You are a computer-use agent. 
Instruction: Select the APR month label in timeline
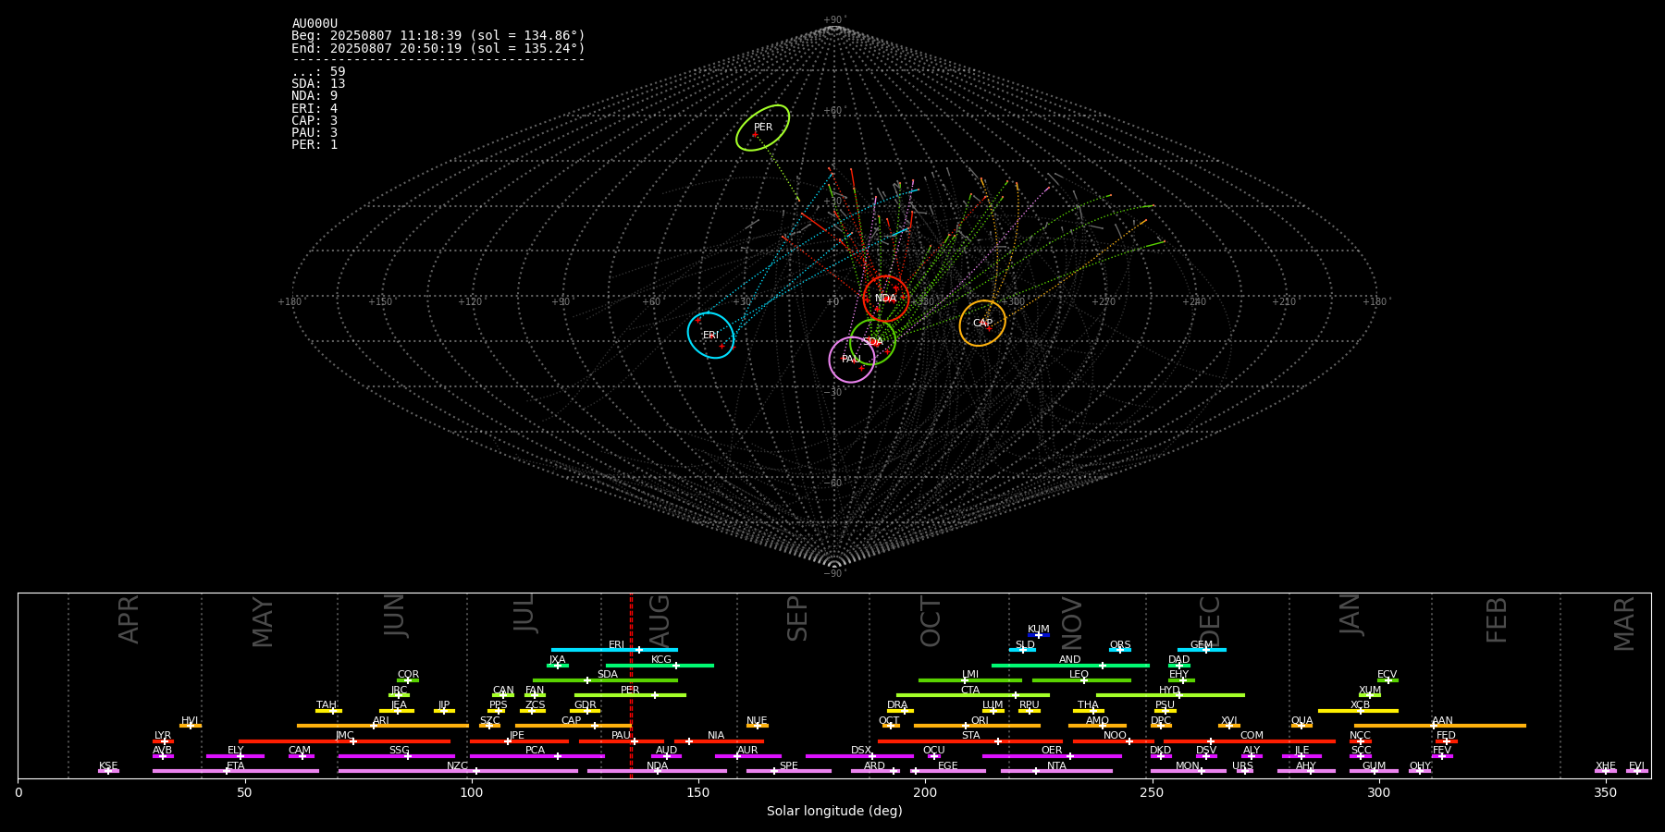pyautogui.click(x=129, y=619)
